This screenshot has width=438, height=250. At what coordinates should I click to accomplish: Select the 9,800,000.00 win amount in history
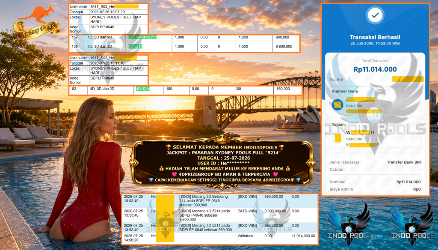coord(275,211)
